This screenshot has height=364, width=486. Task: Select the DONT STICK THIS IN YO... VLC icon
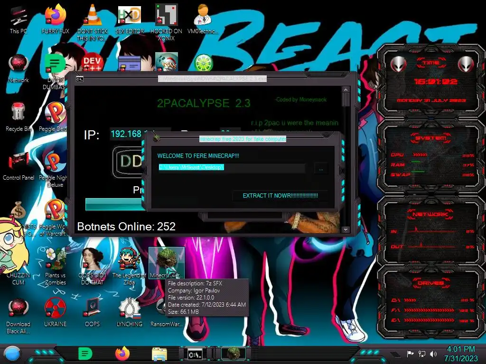pyautogui.click(x=92, y=22)
